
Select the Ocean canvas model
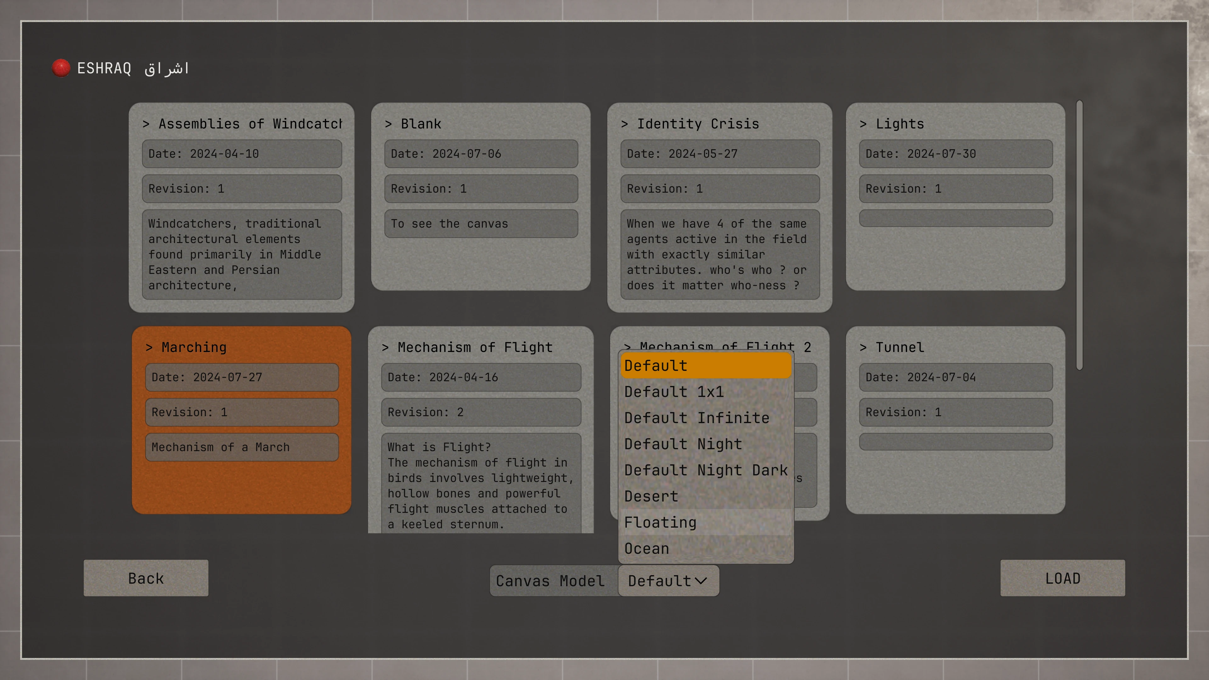tap(646, 548)
